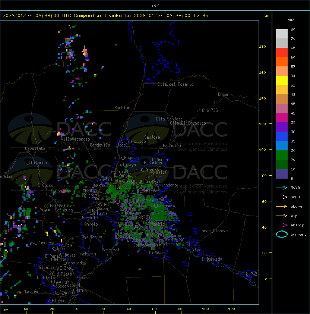This screenshot has width=310, height=314.
Task: Click the Uspallata map label
Action: 35,148
